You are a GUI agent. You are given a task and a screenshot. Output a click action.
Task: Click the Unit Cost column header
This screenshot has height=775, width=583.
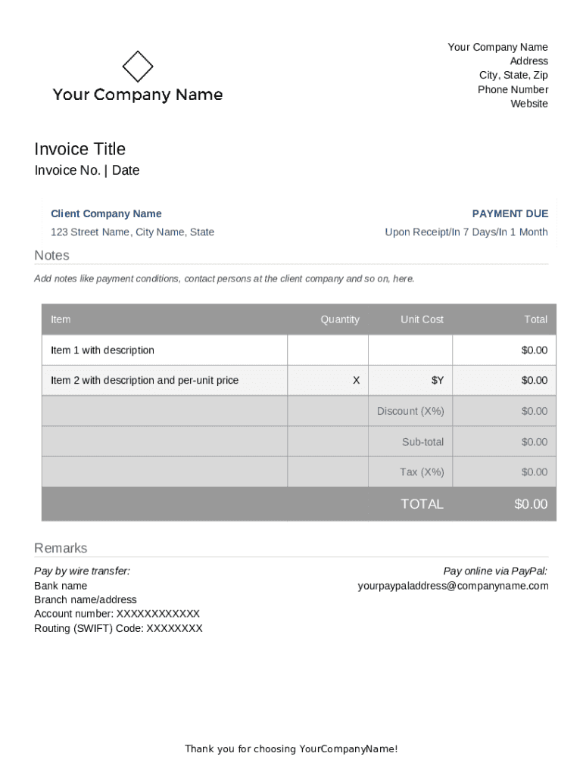(422, 319)
